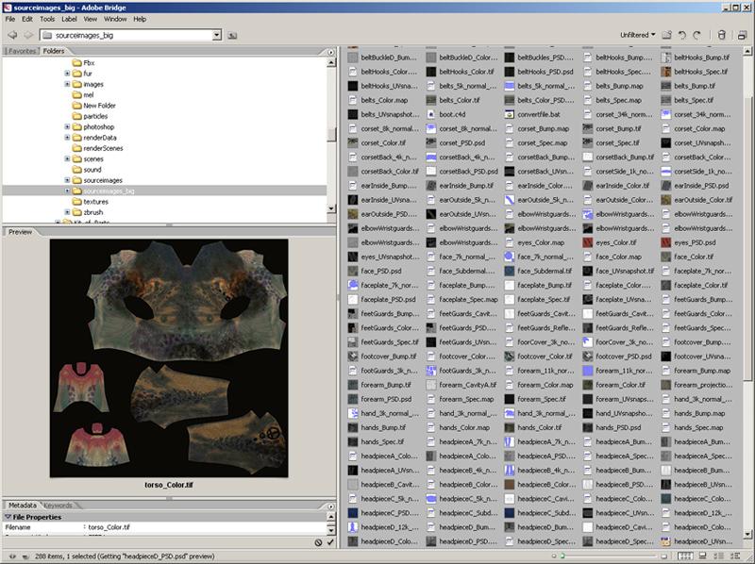Open the Tools menu
The height and width of the screenshot is (564, 755).
[47, 19]
